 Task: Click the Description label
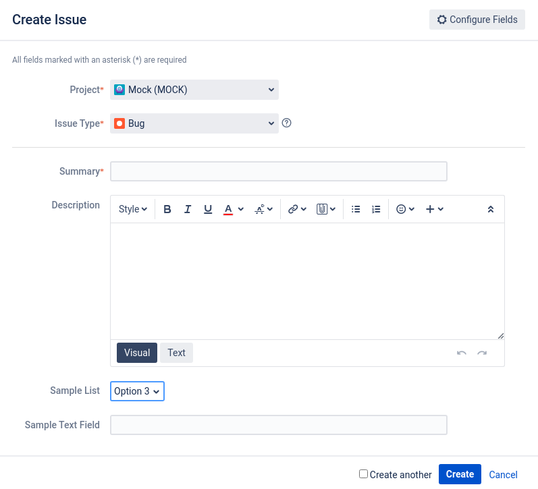[76, 205]
